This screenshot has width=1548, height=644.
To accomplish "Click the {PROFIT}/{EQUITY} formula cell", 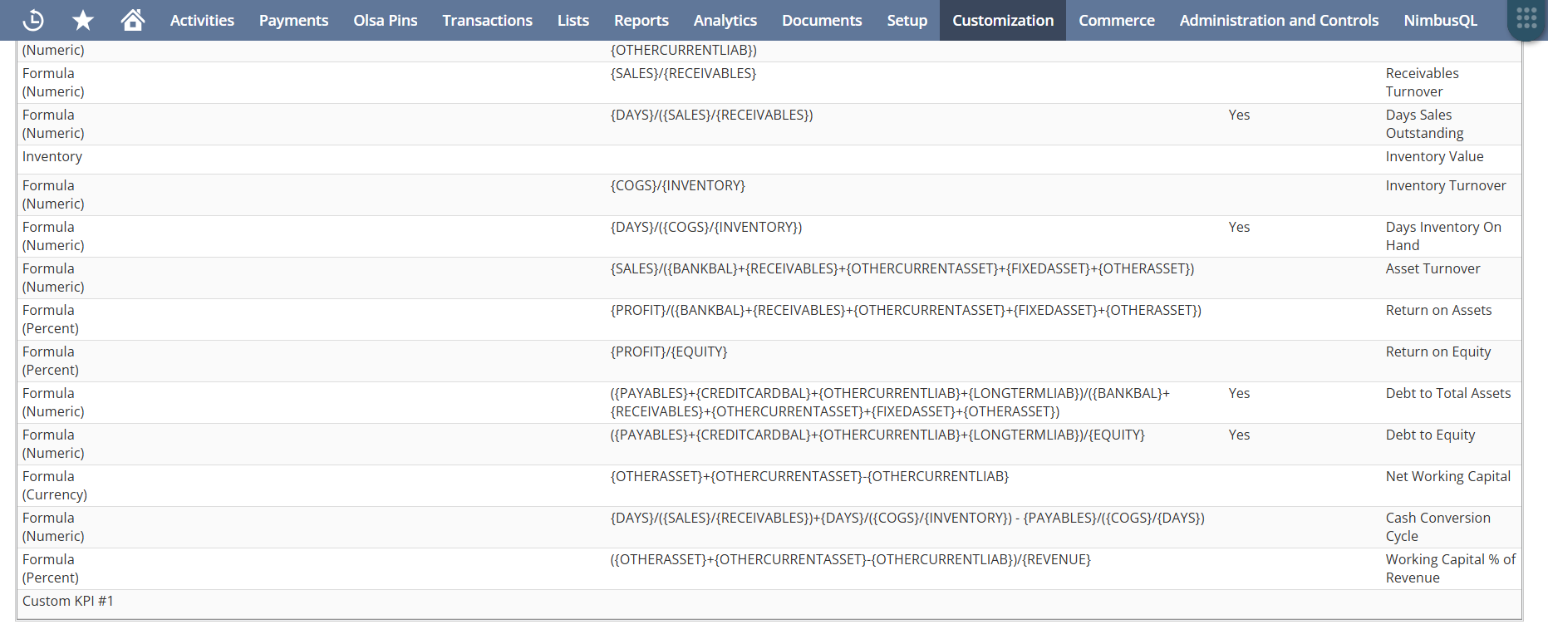I will coord(668,351).
